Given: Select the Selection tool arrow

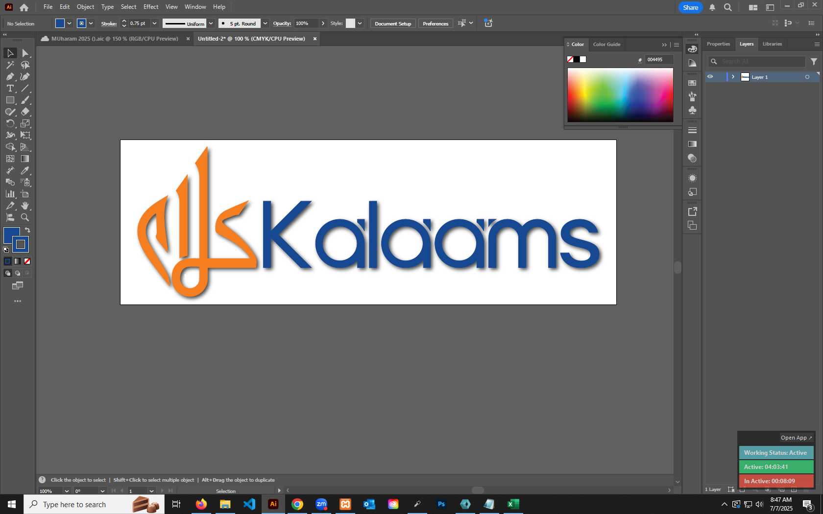Looking at the screenshot, I should tap(10, 53).
